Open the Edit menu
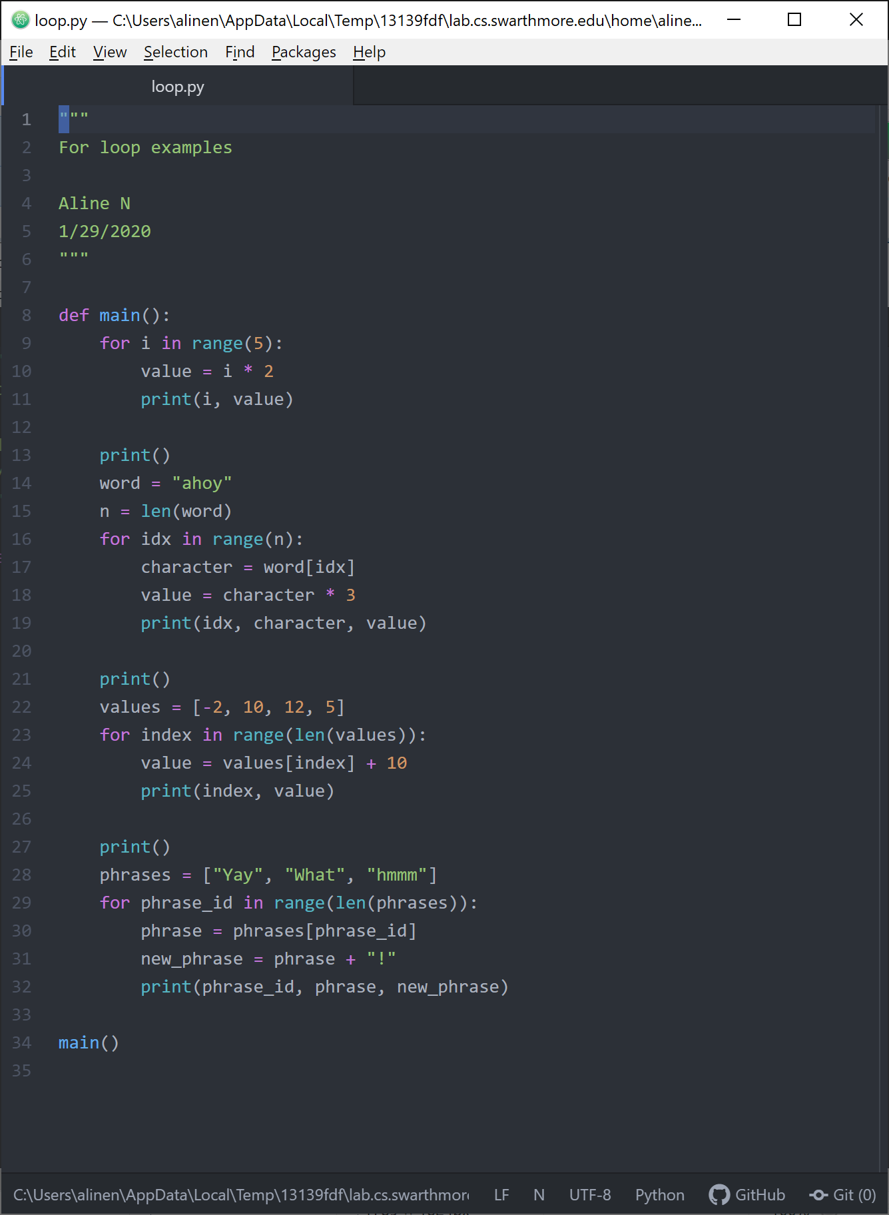Screen dimensions: 889x1215 click(x=63, y=52)
